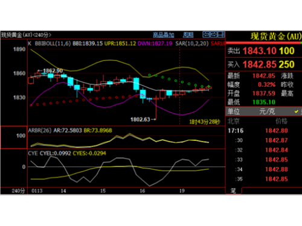Click the 最高 label in the quote panel
The height and width of the screenshot is (226, 302).
[x=288, y=93]
